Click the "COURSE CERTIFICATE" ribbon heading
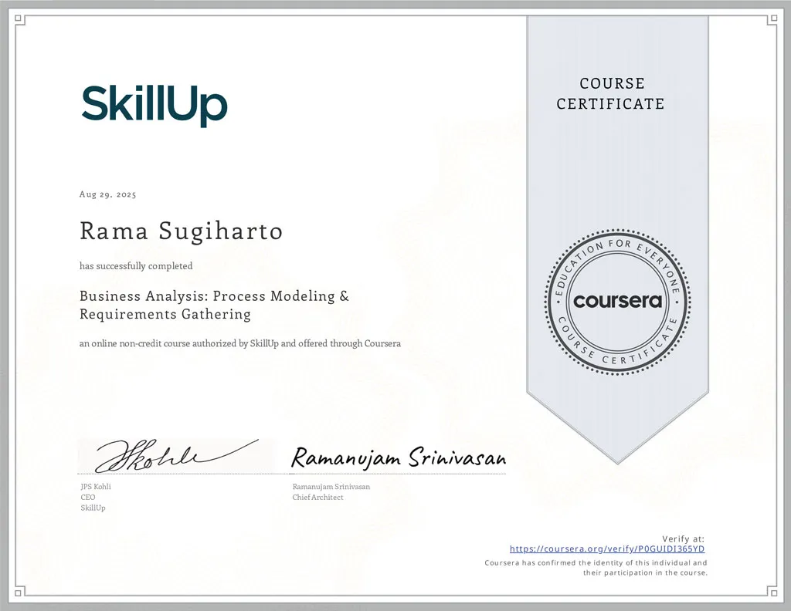This screenshot has height=611, width=791. 610,93
